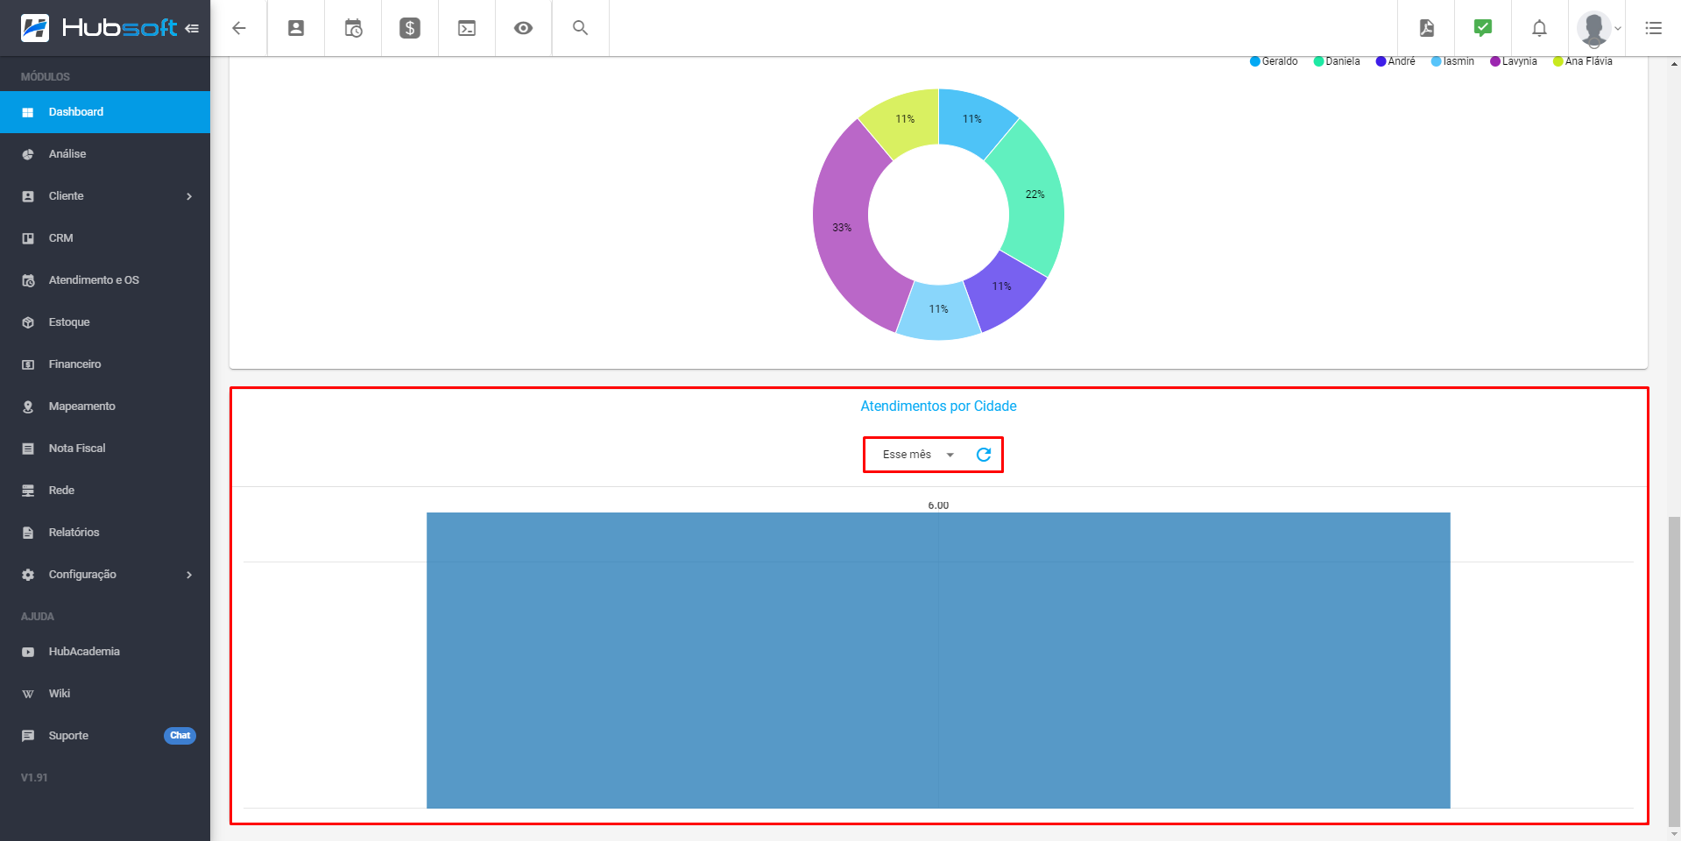This screenshot has height=841, width=1681.
Task: Click the PDF export icon near notifications
Action: coord(1425,27)
